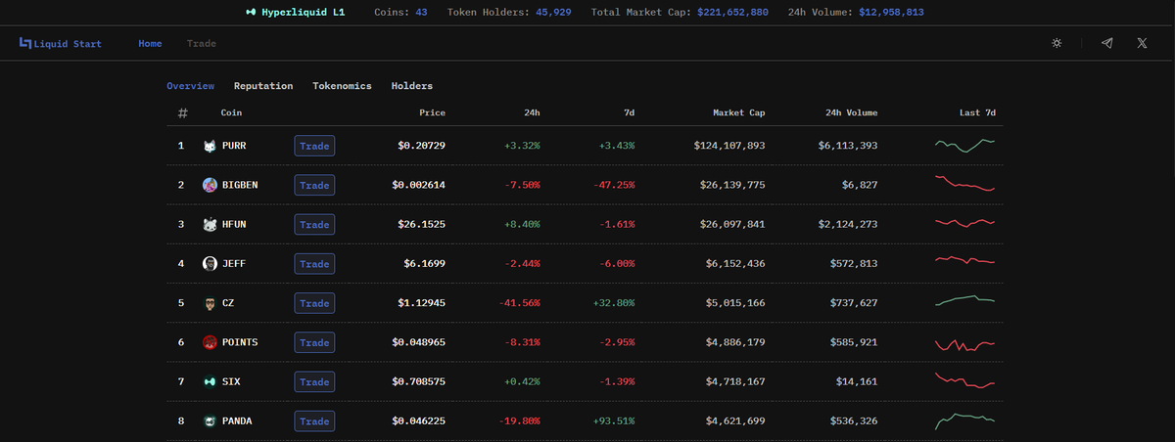Sort by the 7d column header
Viewport: 1175px width, 442px height.
(x=628, y=112)
